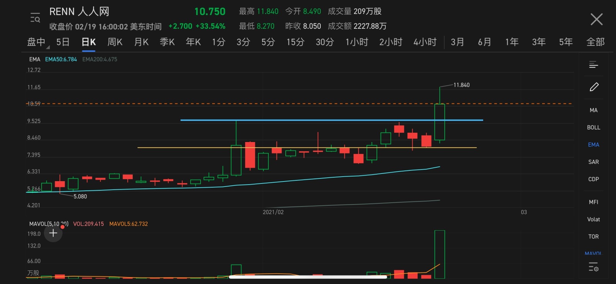The height and width of the screenshot is (284, 616).
Task: Tap the 5.080 low price marker
Action: (x=80, y=196)
